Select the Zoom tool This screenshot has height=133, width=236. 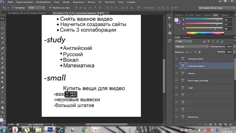pyautogui.click(x=3, y=112)
